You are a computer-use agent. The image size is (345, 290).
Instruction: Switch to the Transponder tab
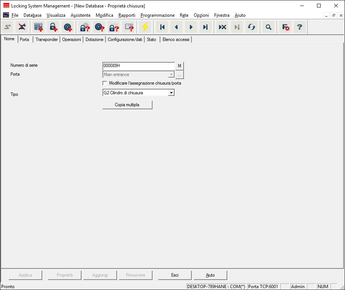pos(47,40)
